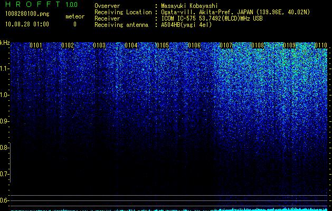Click the Ovserver label

tap(107, 6)
